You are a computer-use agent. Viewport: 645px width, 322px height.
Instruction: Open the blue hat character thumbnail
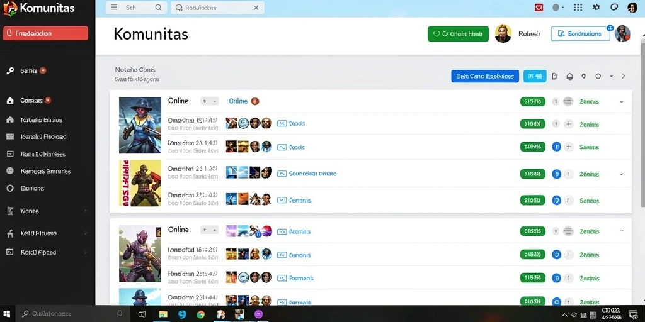140,125
